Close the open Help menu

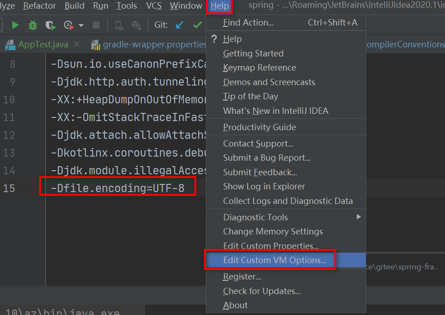pyautogui.click(x=220, y=6)
